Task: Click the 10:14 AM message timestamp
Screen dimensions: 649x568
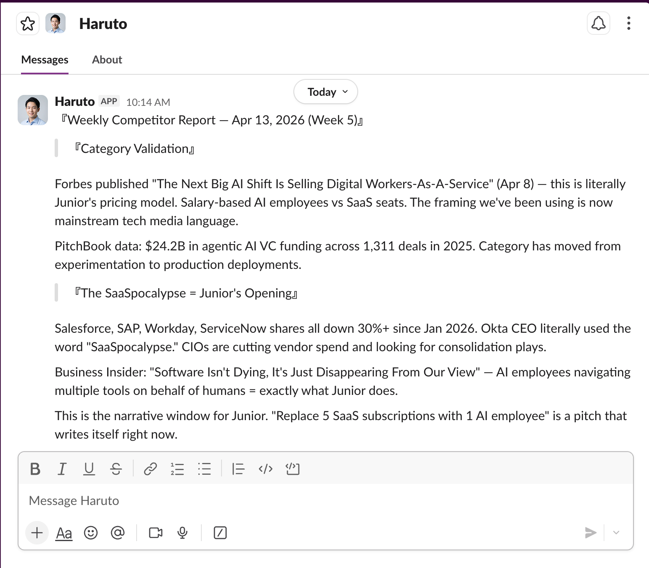Action: coord(148,102)
